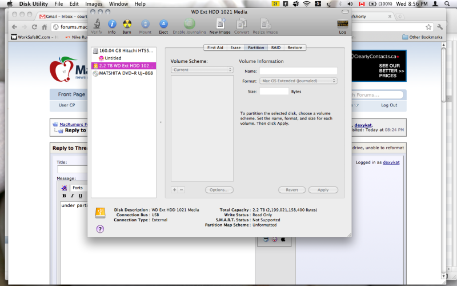Screen dimensions: 457x286
Task: Click the Revert button
Action: (x=292, y=190)
